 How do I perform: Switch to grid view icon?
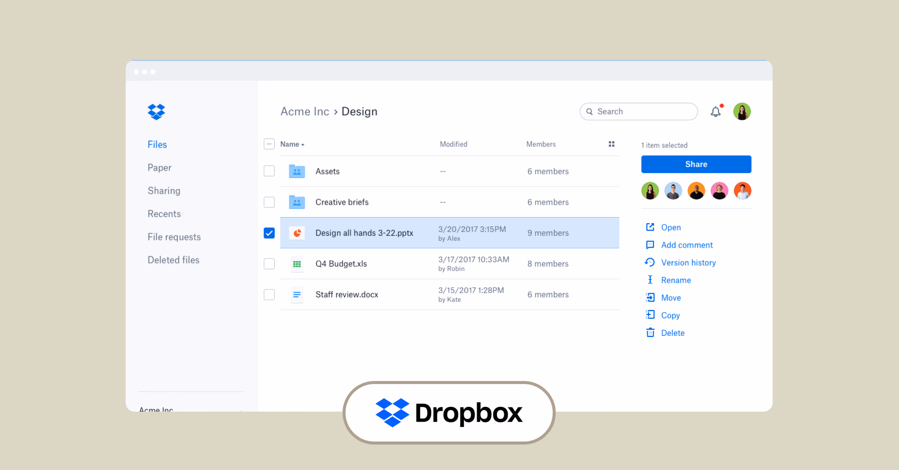coord(611,144)
